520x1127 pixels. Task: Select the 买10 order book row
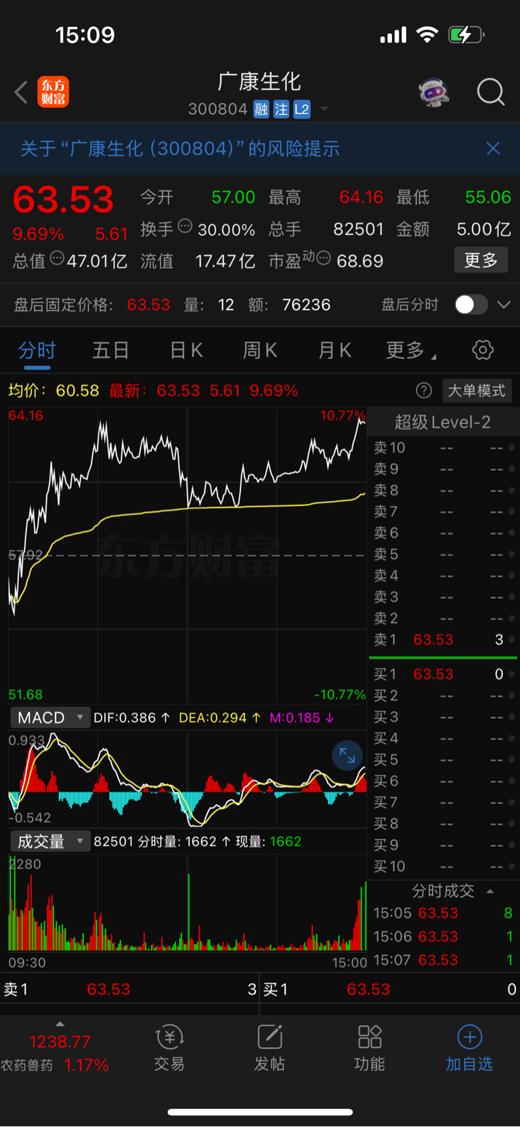(x=443, y=867)
